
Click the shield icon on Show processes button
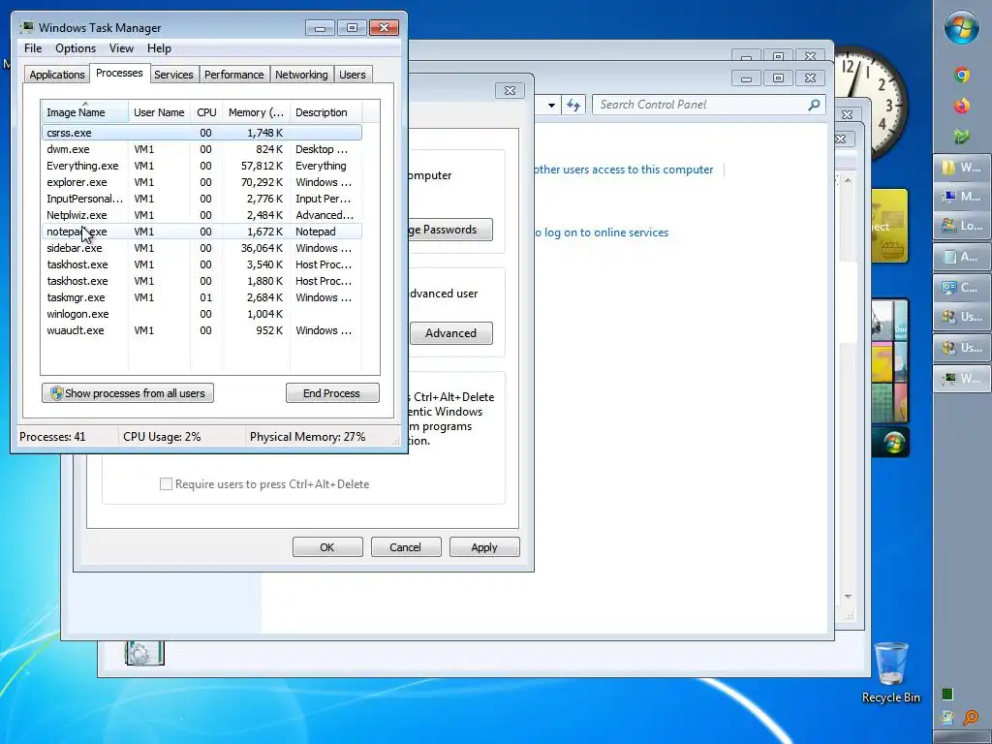(56, 393)
